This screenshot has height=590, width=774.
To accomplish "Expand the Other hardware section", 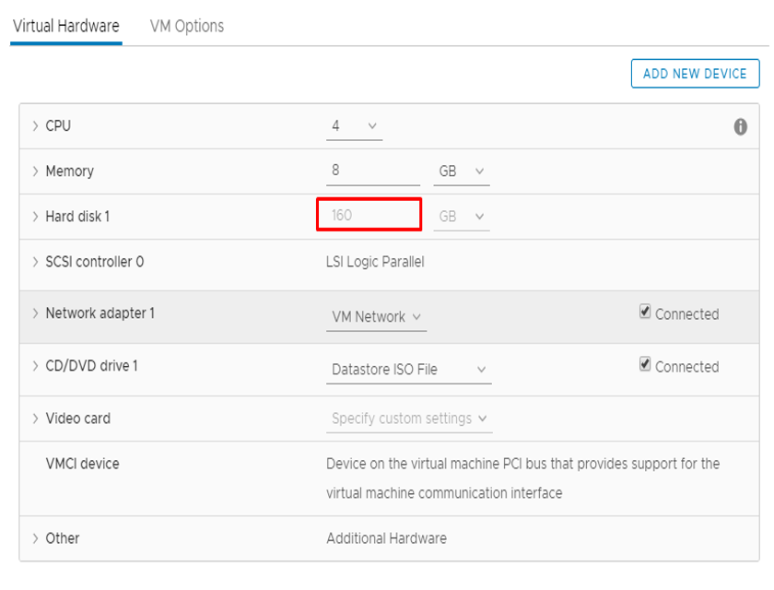I will pyautogui.click(x=35, y=538).
